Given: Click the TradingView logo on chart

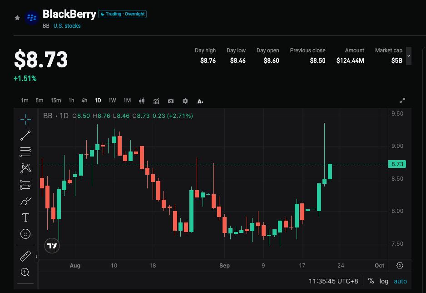Looking at the screenshot, I should [52, 246].
